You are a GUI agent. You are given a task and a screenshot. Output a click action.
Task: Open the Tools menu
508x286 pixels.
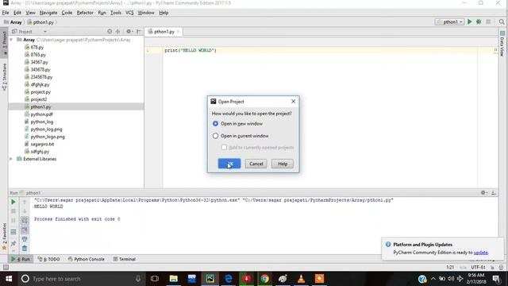(x=116, y=13)
